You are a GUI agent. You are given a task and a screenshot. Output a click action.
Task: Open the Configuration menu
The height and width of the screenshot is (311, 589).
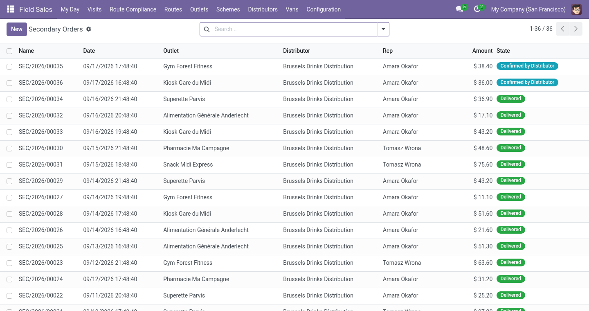point(324,9)
